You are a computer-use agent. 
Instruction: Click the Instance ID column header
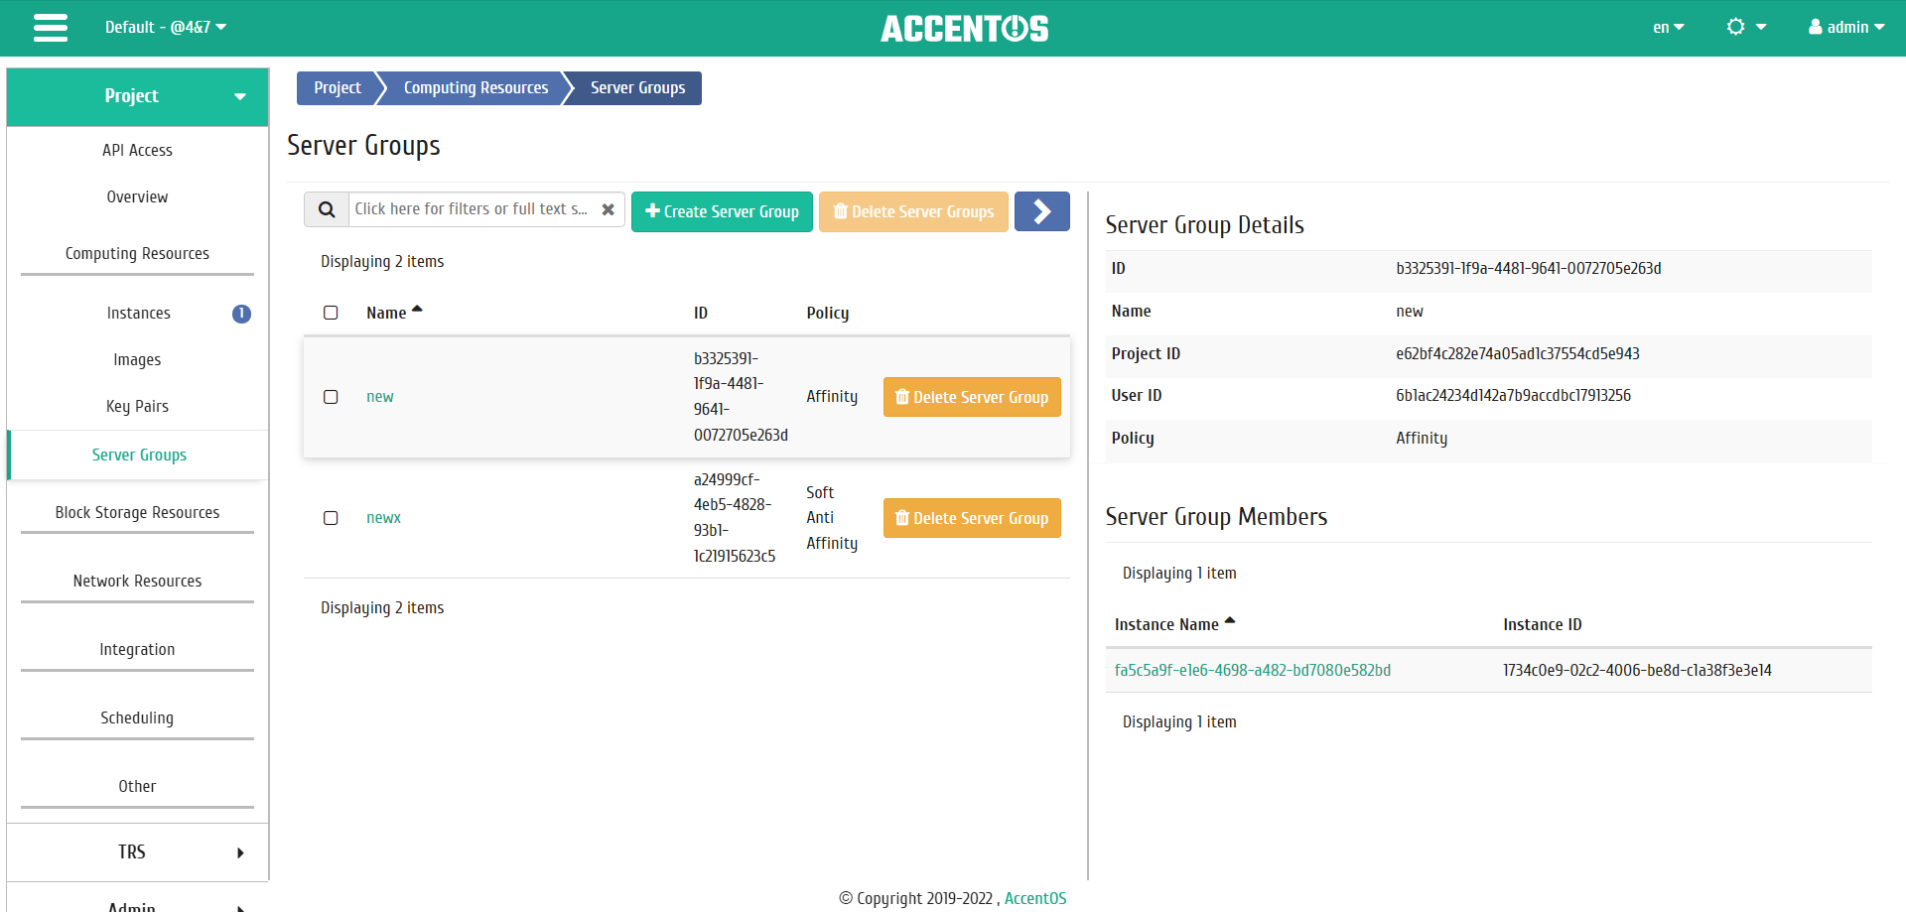coord(1542,624)
